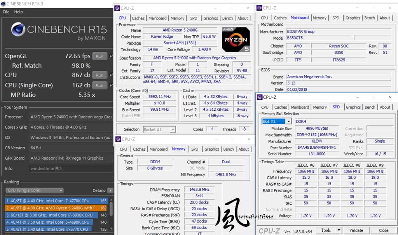Toggle the checkmark next to CPU Single Core Run

(x=111, y=85)
